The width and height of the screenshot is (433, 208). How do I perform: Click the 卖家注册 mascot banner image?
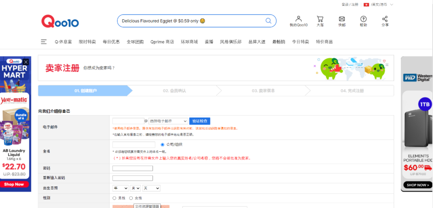click(351, 68)
